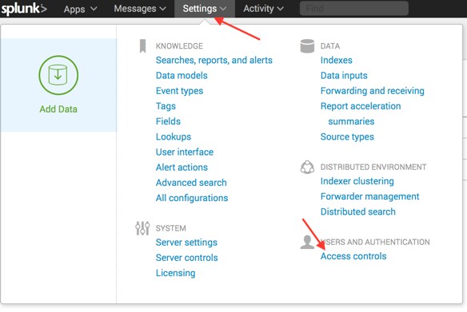Click the DISTRIBUTED ENVIRONMENT heading
The image size is (467, 312).
pyautogui.click(x=373, y=167)
